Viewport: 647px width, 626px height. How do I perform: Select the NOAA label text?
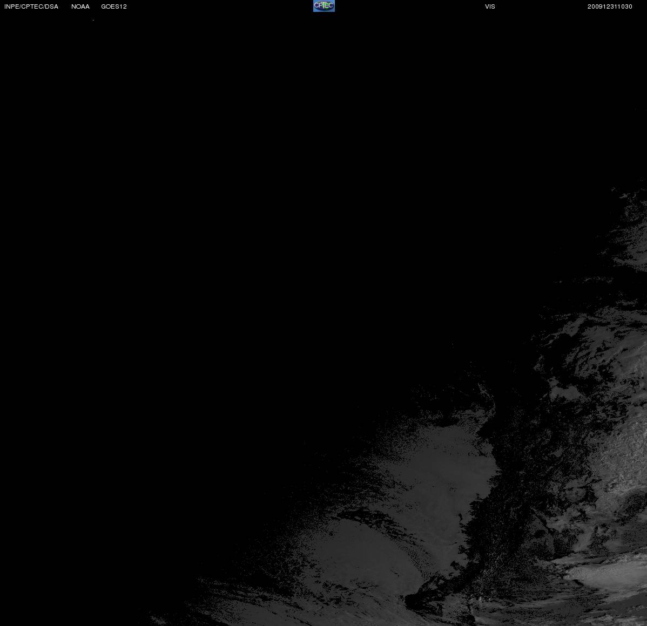pyautogui.click(x=80, y=6)
